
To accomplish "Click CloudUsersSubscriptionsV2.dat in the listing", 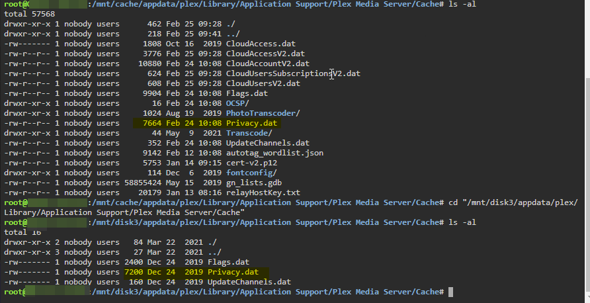I will [293, 73].
